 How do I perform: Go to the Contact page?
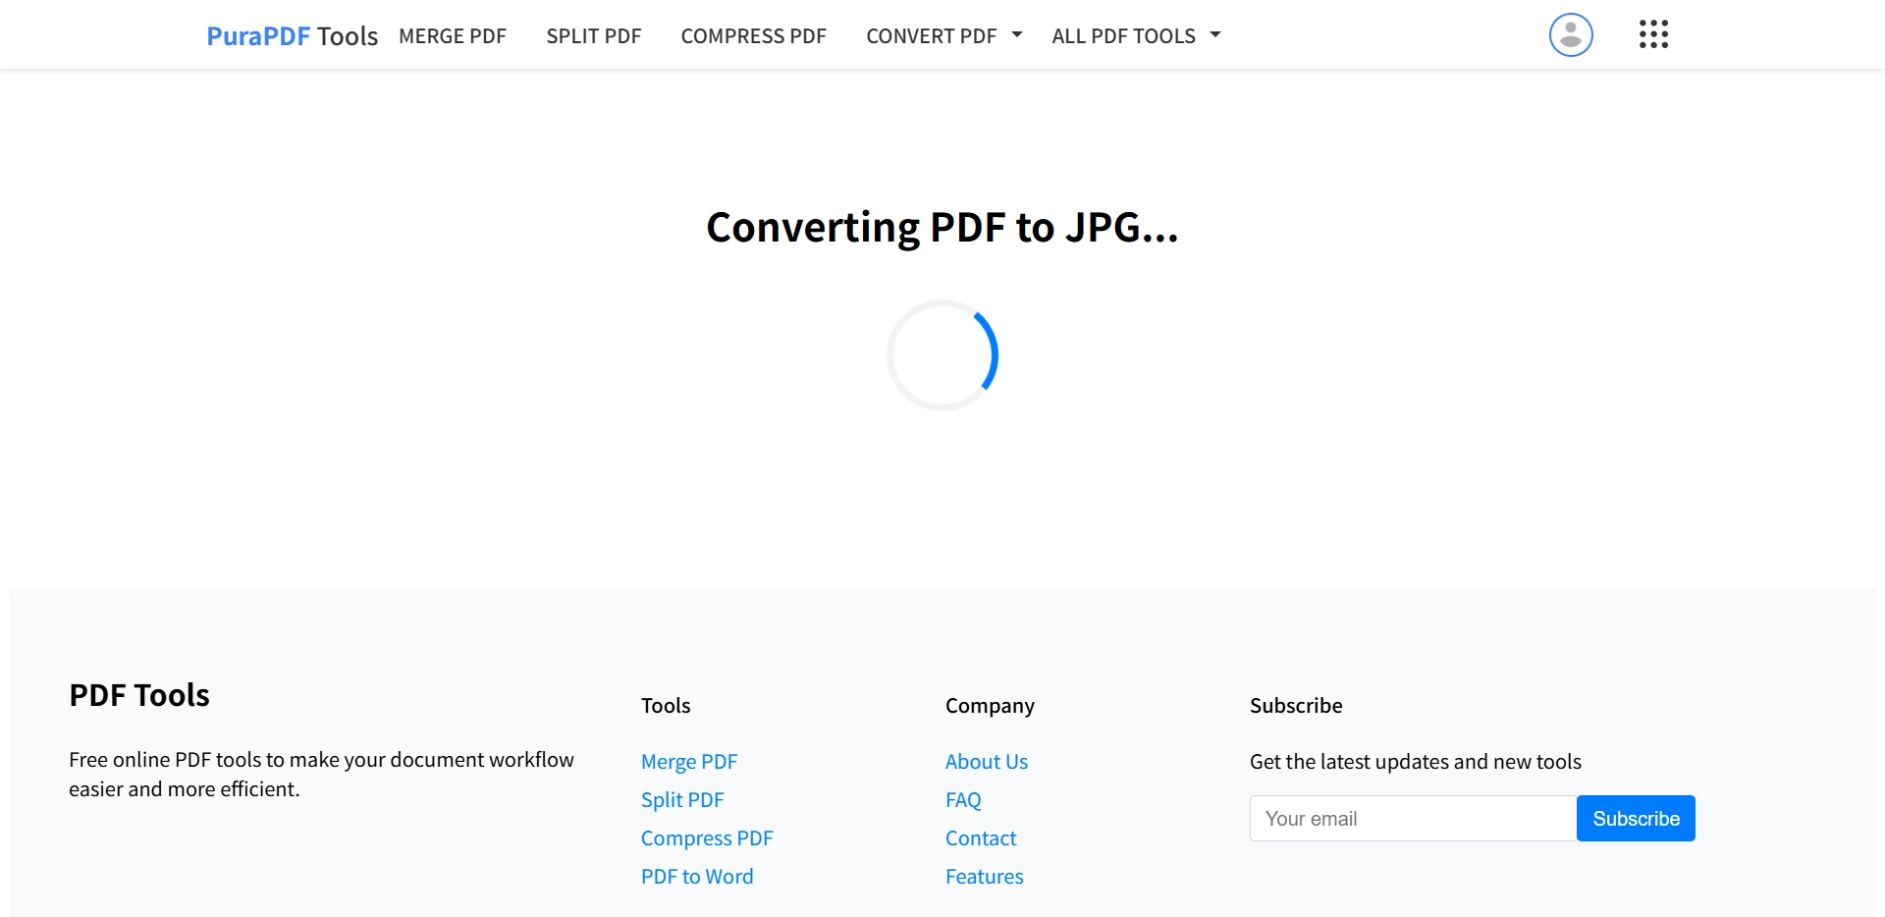click(980, 837)
